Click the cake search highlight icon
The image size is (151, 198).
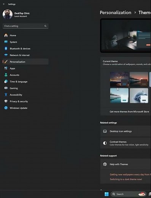coord(142,194)
